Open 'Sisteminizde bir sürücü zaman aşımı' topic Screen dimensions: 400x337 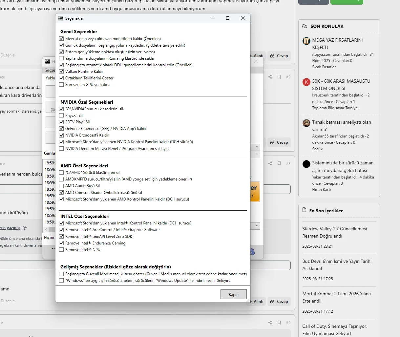point(343,167)
